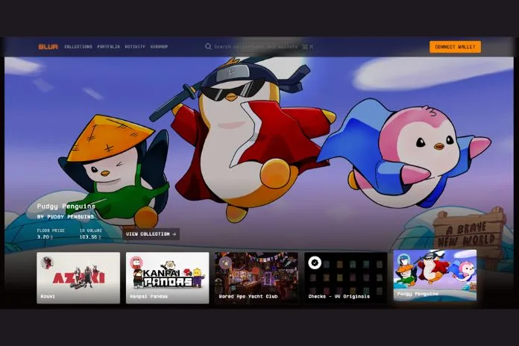Click the search keyboard shortcut hint
This screenshot has width=519, height=346.
tap(308, 47)
